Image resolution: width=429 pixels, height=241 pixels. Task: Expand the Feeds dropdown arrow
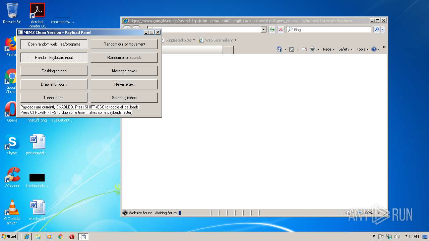[298, 50]
